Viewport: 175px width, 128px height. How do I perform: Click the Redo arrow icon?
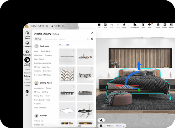coord(118,25)
